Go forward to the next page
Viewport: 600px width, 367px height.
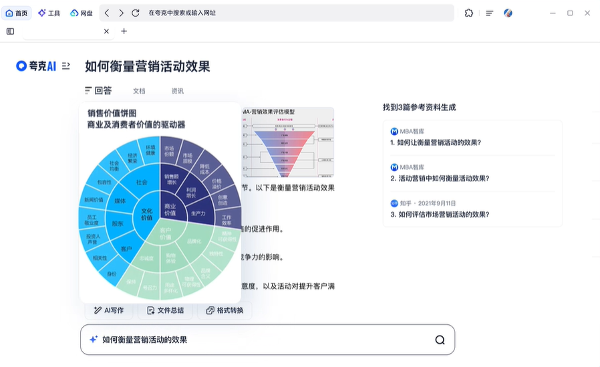pyautogui.click(x=121, y=13)
